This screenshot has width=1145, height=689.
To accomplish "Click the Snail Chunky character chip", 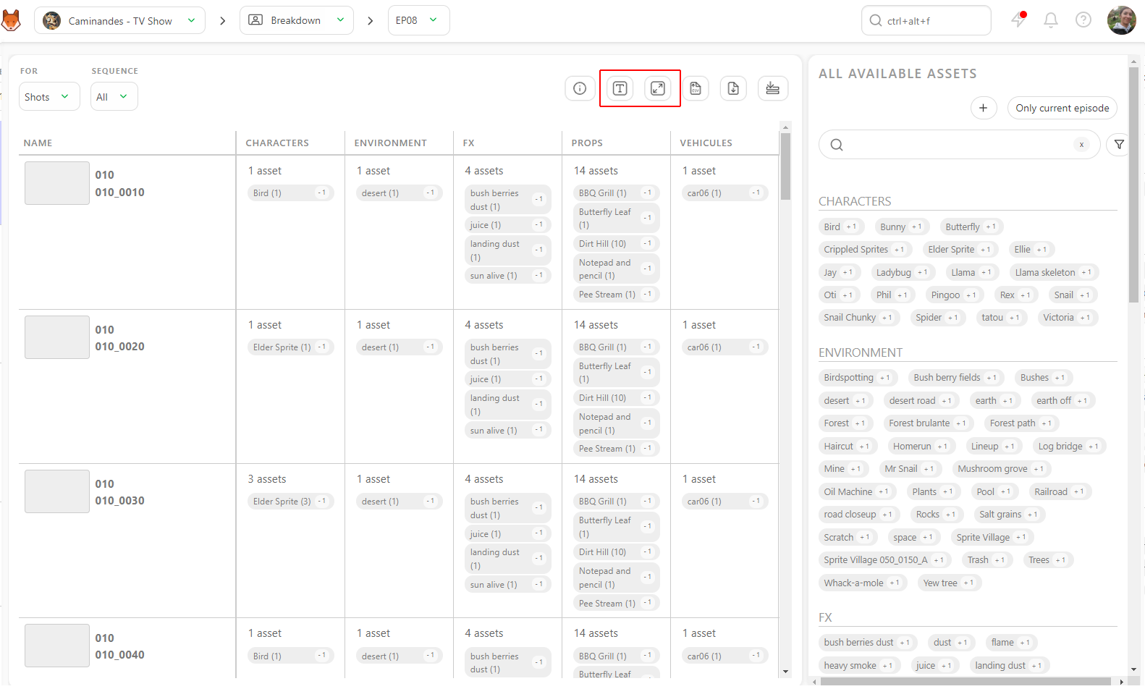I will pyautogui.click(x=859, y=317).
